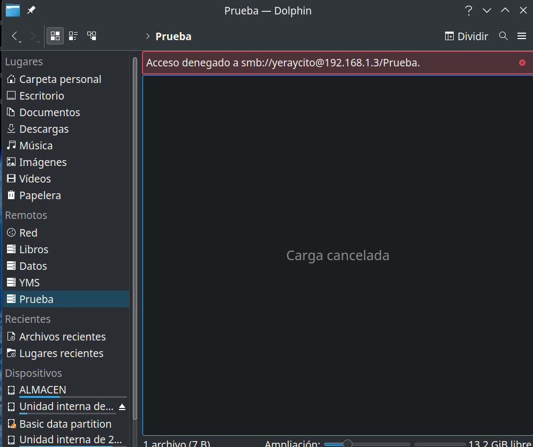Switch to details tree view mode
The image size is (533, 447).
[92, 36]
